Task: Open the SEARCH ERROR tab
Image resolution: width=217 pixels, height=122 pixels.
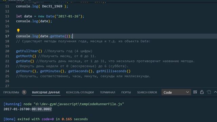Action: click(x=147, y=93)
